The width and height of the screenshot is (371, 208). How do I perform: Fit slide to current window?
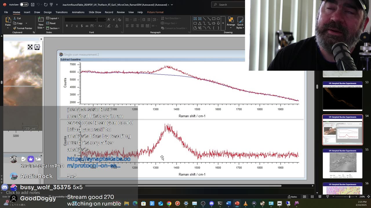(x=368, y=197)
